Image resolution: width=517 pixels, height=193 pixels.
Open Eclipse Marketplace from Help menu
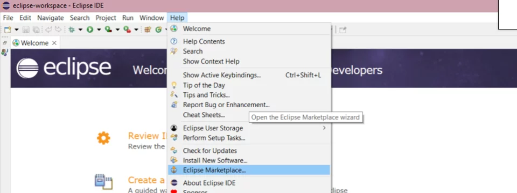(249, 170)
